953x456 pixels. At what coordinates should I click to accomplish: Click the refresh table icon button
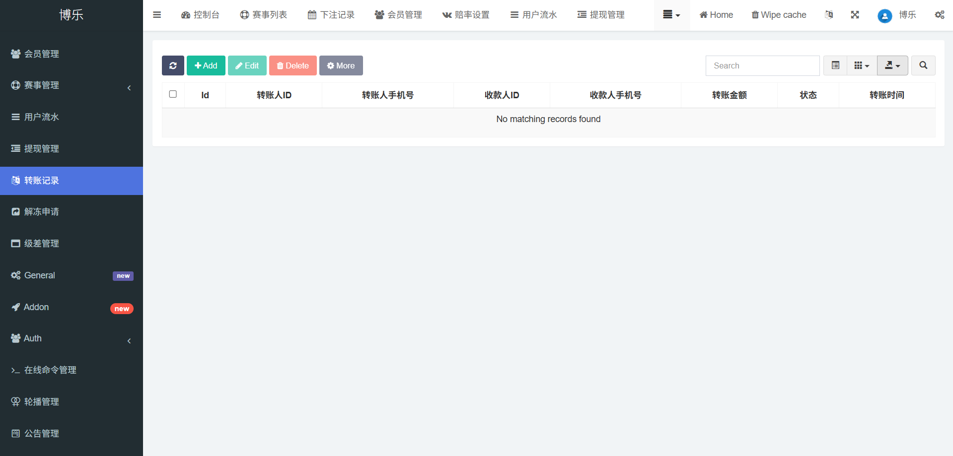[173, 65]
